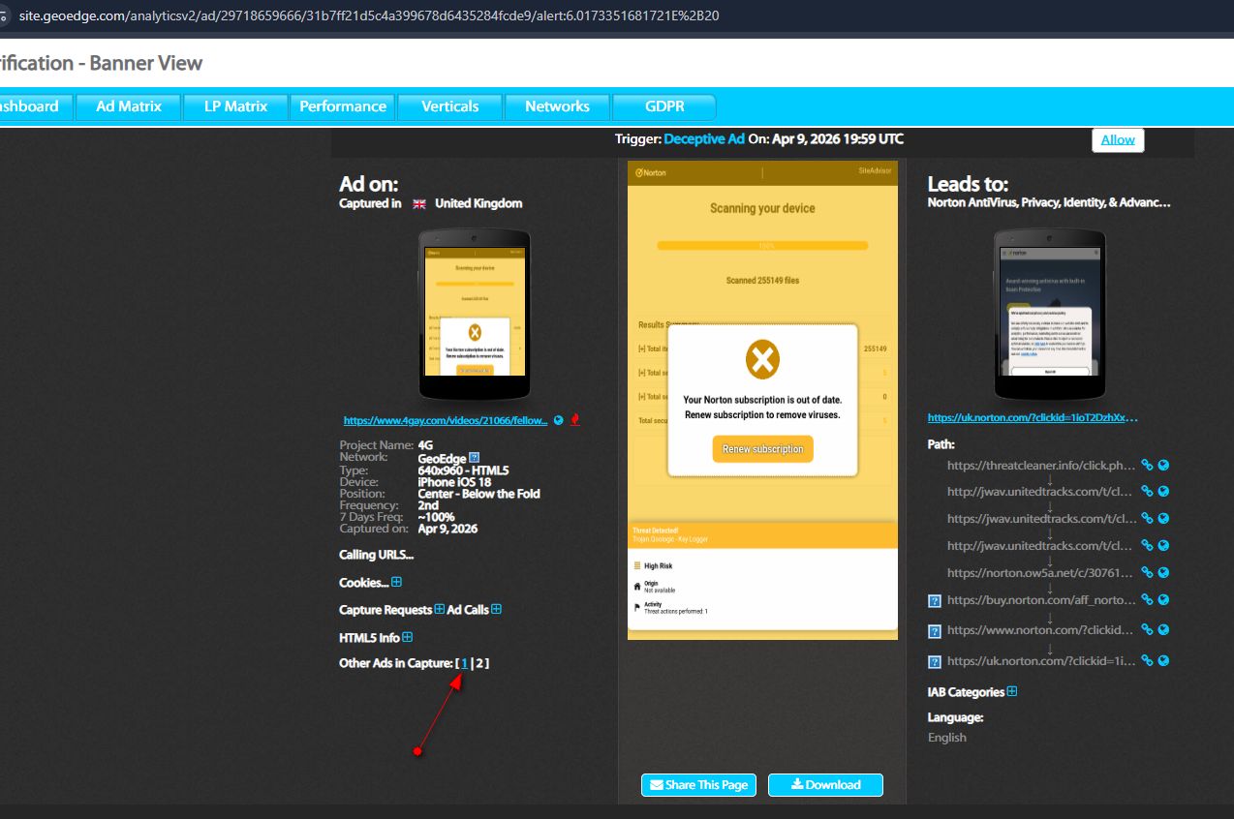1234x819 pixels.
Task: Click the www.norton.com path URL
Action: point(1041,630)
